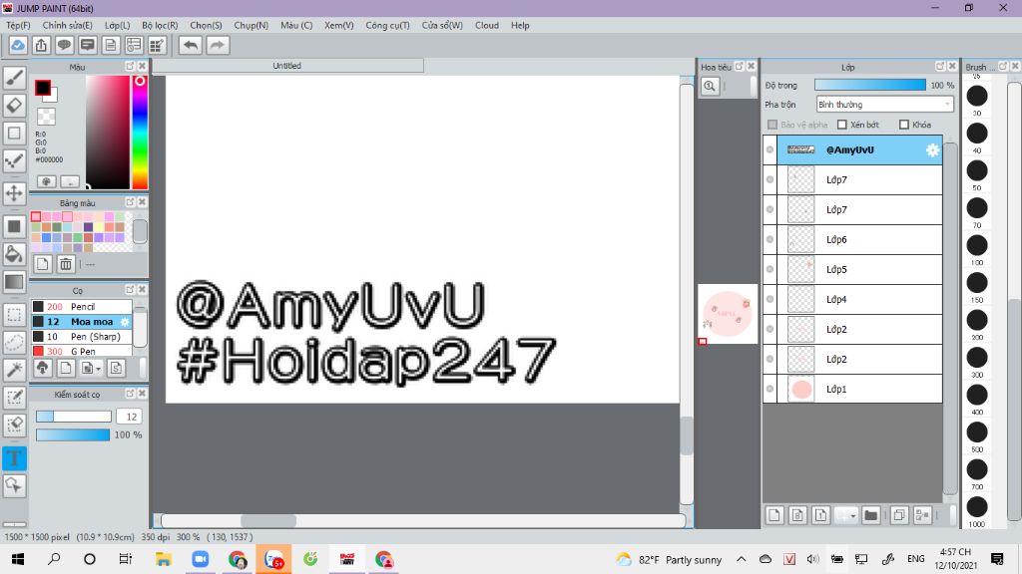Open the Tệp(F) menu

point(18,25)
